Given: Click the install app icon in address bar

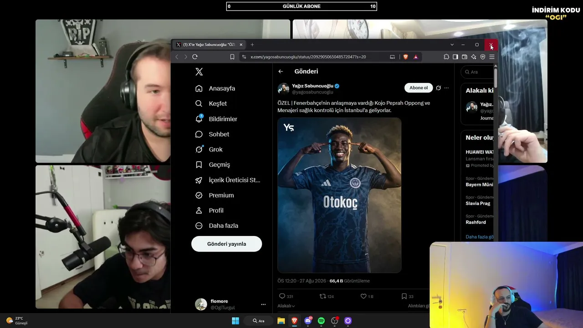Looking at the screenshot, I should pos(393,57).
